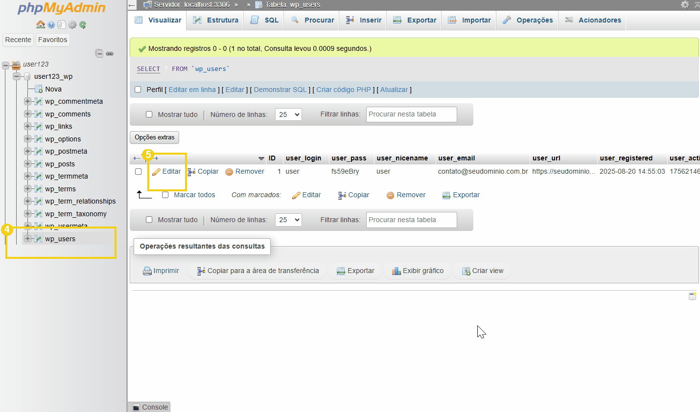Switch to the SQL tab
The width and height of the screenshot is (700, 412).
pos(264,20)
